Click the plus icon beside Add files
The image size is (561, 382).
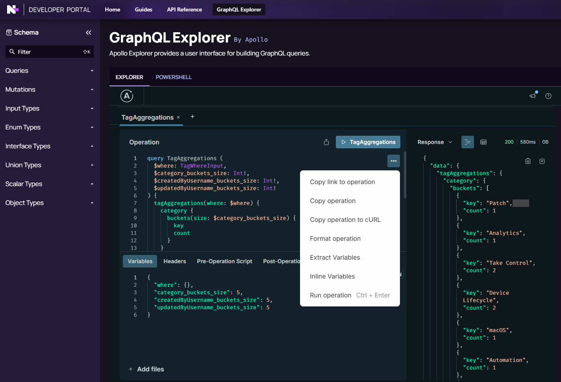(x=131, y=369)
